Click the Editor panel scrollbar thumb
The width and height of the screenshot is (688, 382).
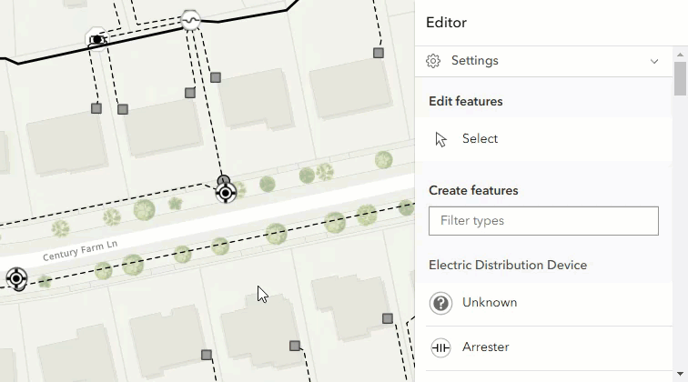click(680, 78)
